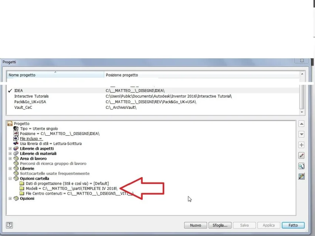Expand the Librerie di aspetti node
The height and width of the screenshot is (236, 315).
[10, 149]
